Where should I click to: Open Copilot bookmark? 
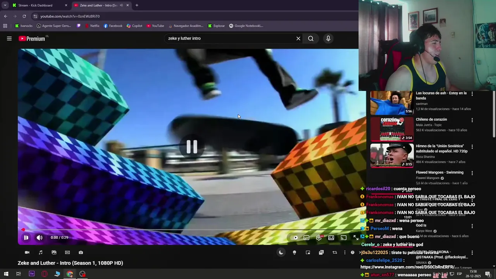(134, 26)
